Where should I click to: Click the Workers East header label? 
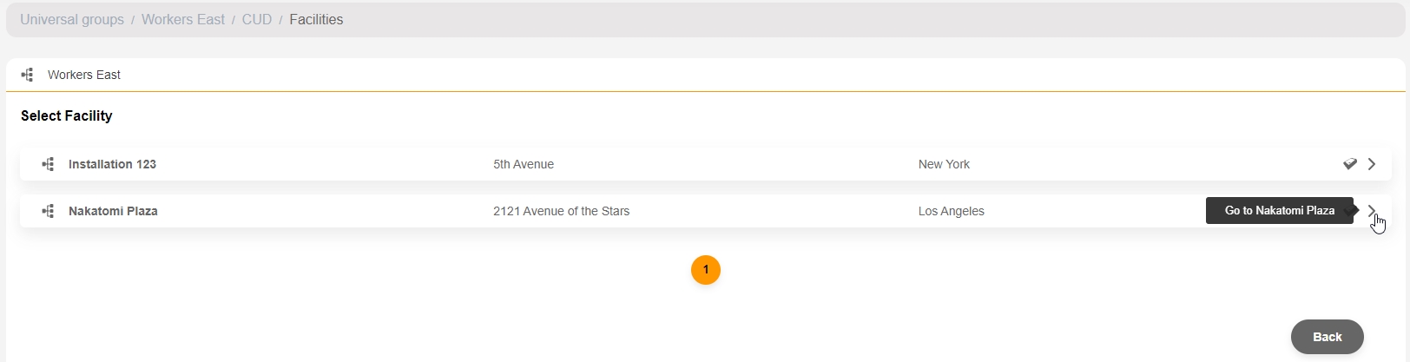84,75
